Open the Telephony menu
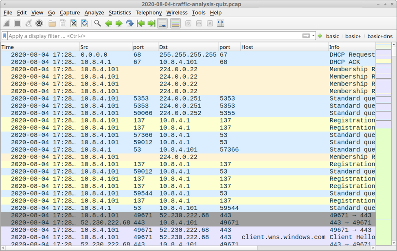397x251 pixels. (149, 13)
